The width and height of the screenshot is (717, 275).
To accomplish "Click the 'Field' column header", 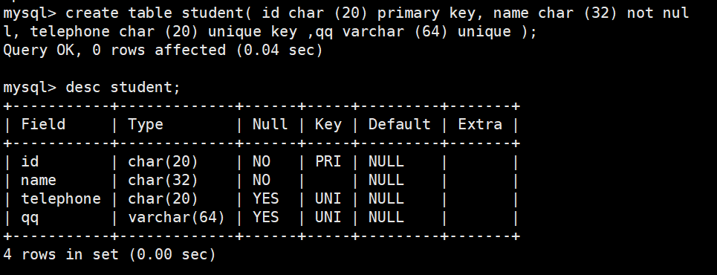I will tap(43, 124).
